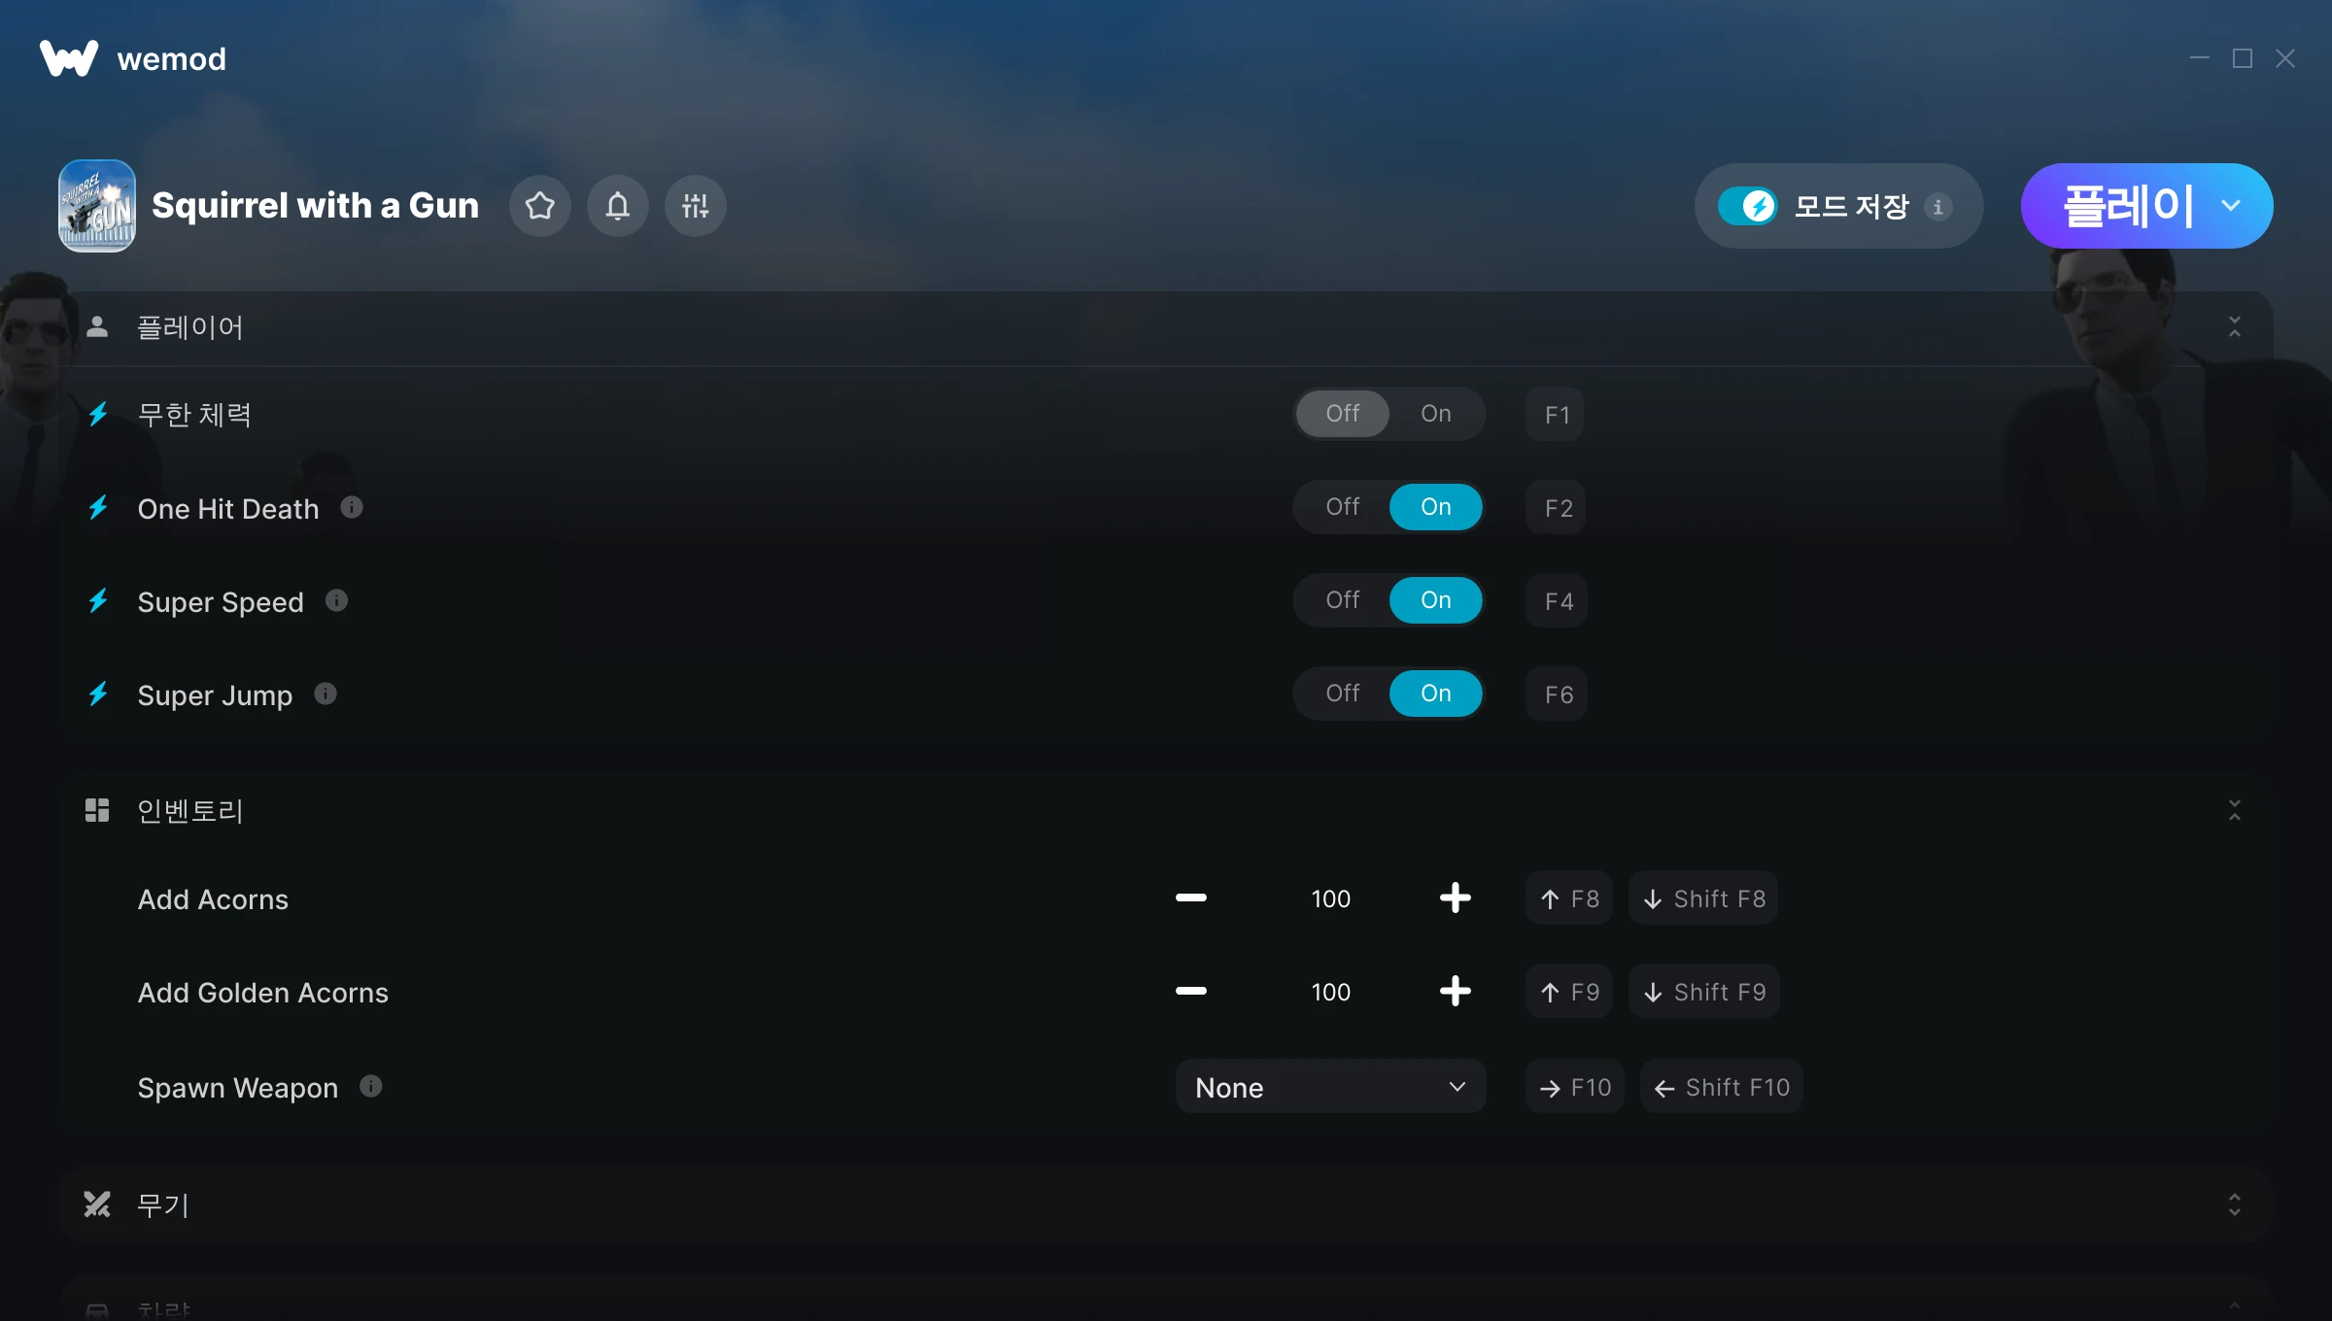This screenshot has width=2332, height=1321.
Task: Click the Shift F8 hotkey button
Action: tap(1704, 898)
